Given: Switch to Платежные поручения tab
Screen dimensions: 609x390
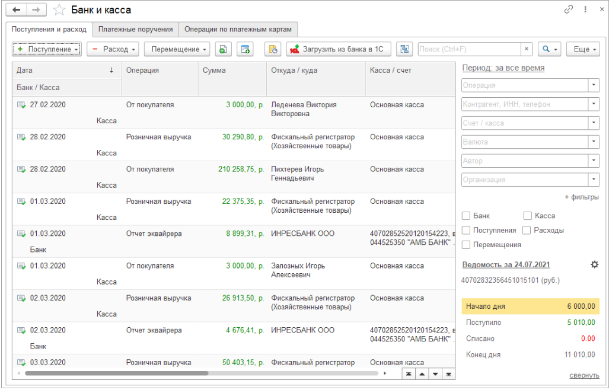Looking at the screenshot, I should 136,29.
